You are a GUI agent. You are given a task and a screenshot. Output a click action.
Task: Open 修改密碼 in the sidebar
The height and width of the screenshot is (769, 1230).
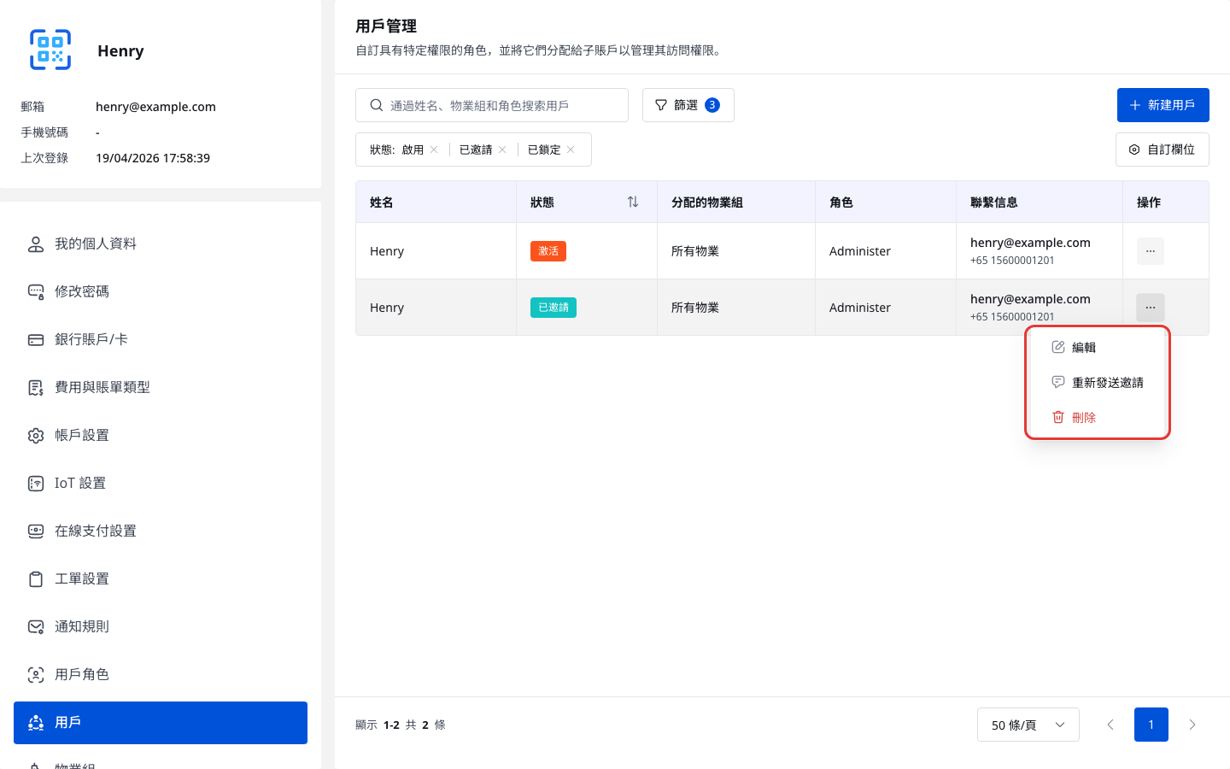(161, 292)
